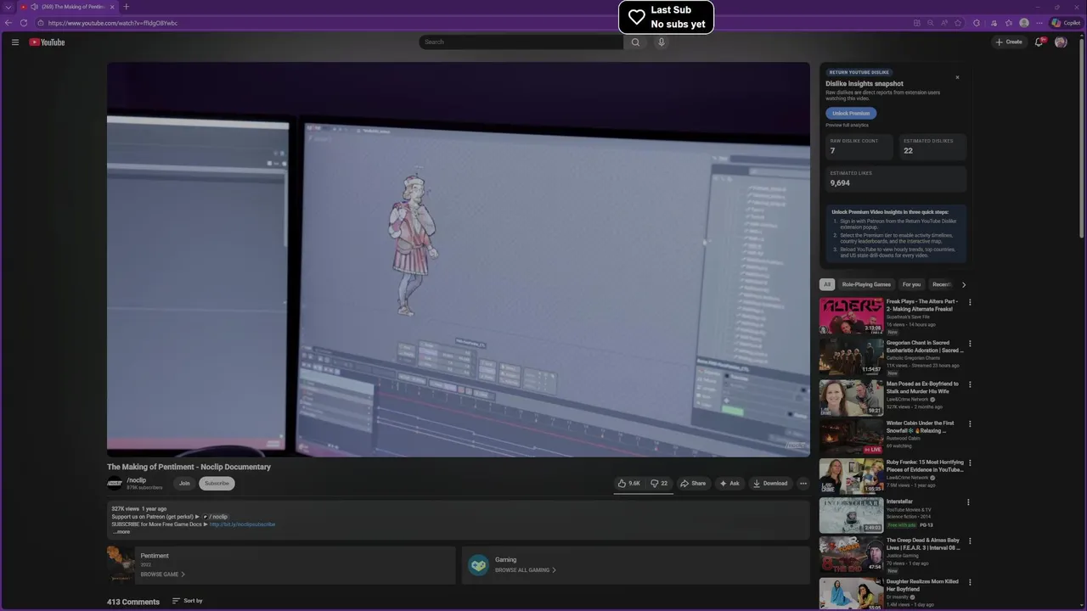Close the Dislike insights snapshot panel
Image resolution: width=1087 pixels, height=611 pixels.
pos(957,77)
